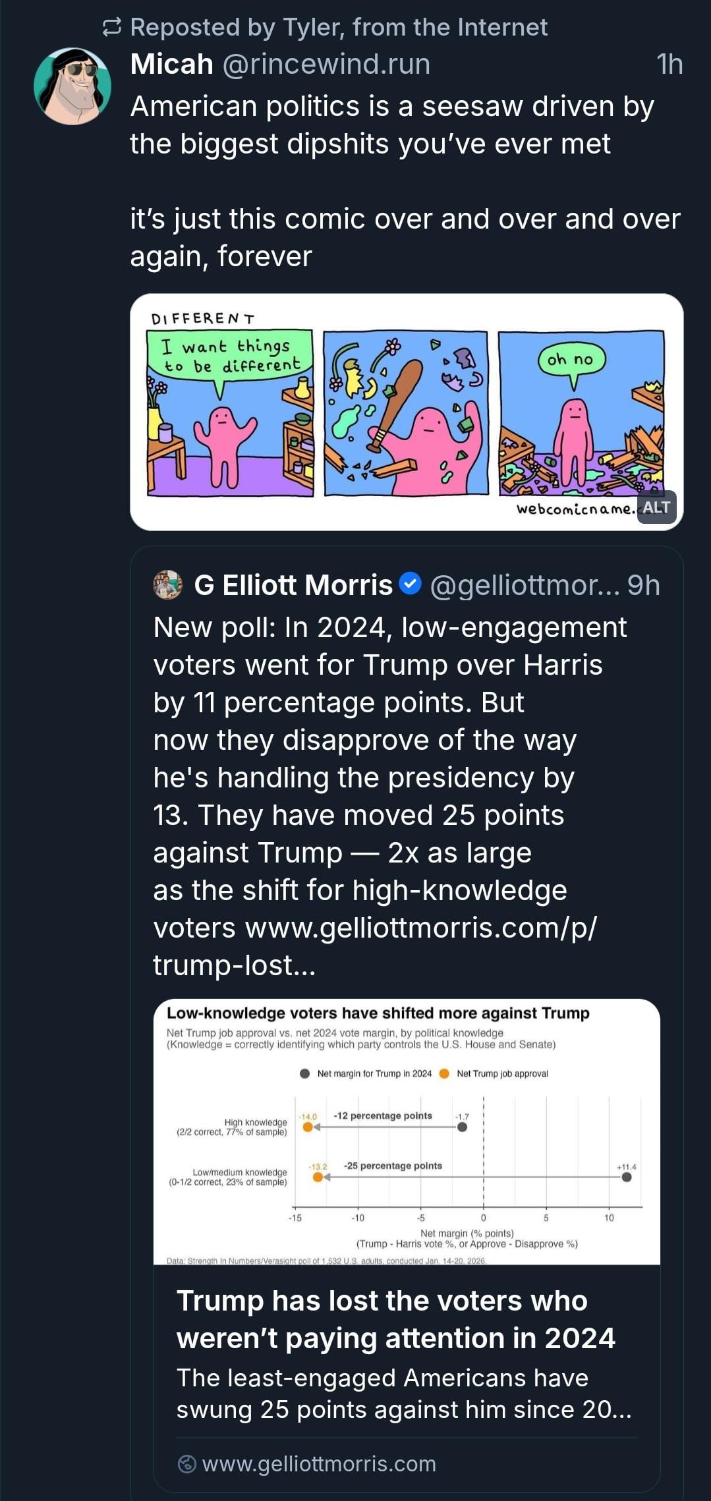
Task: Open the ALT text badge on the comic
Action: tap(656, 507)
